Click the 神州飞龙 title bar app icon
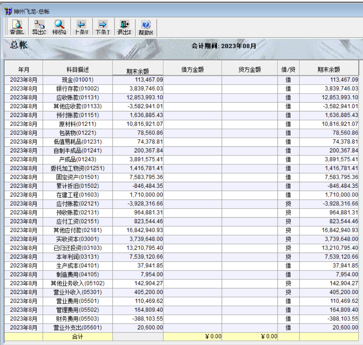 pos(8,11)
